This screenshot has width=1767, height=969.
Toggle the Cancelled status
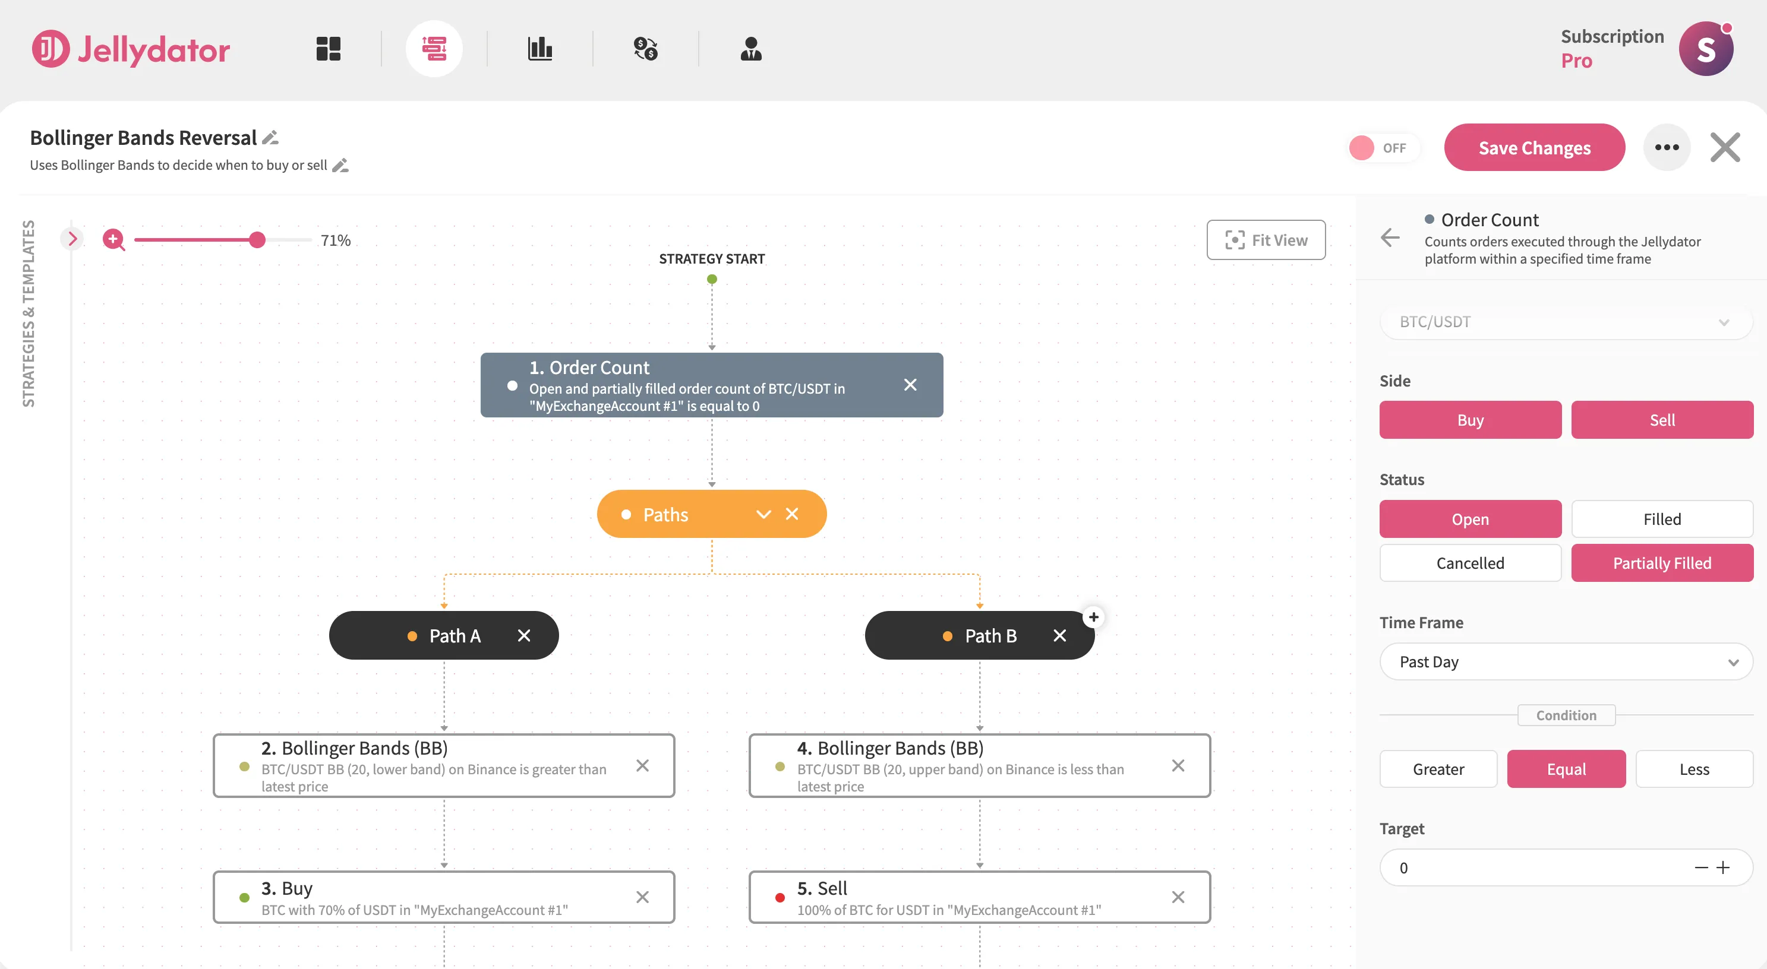(x=1471, y=563)
